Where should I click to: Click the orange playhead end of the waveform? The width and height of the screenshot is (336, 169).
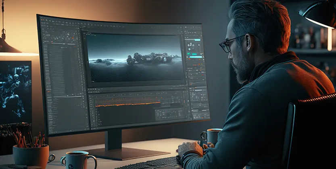[x=160, y=103]
